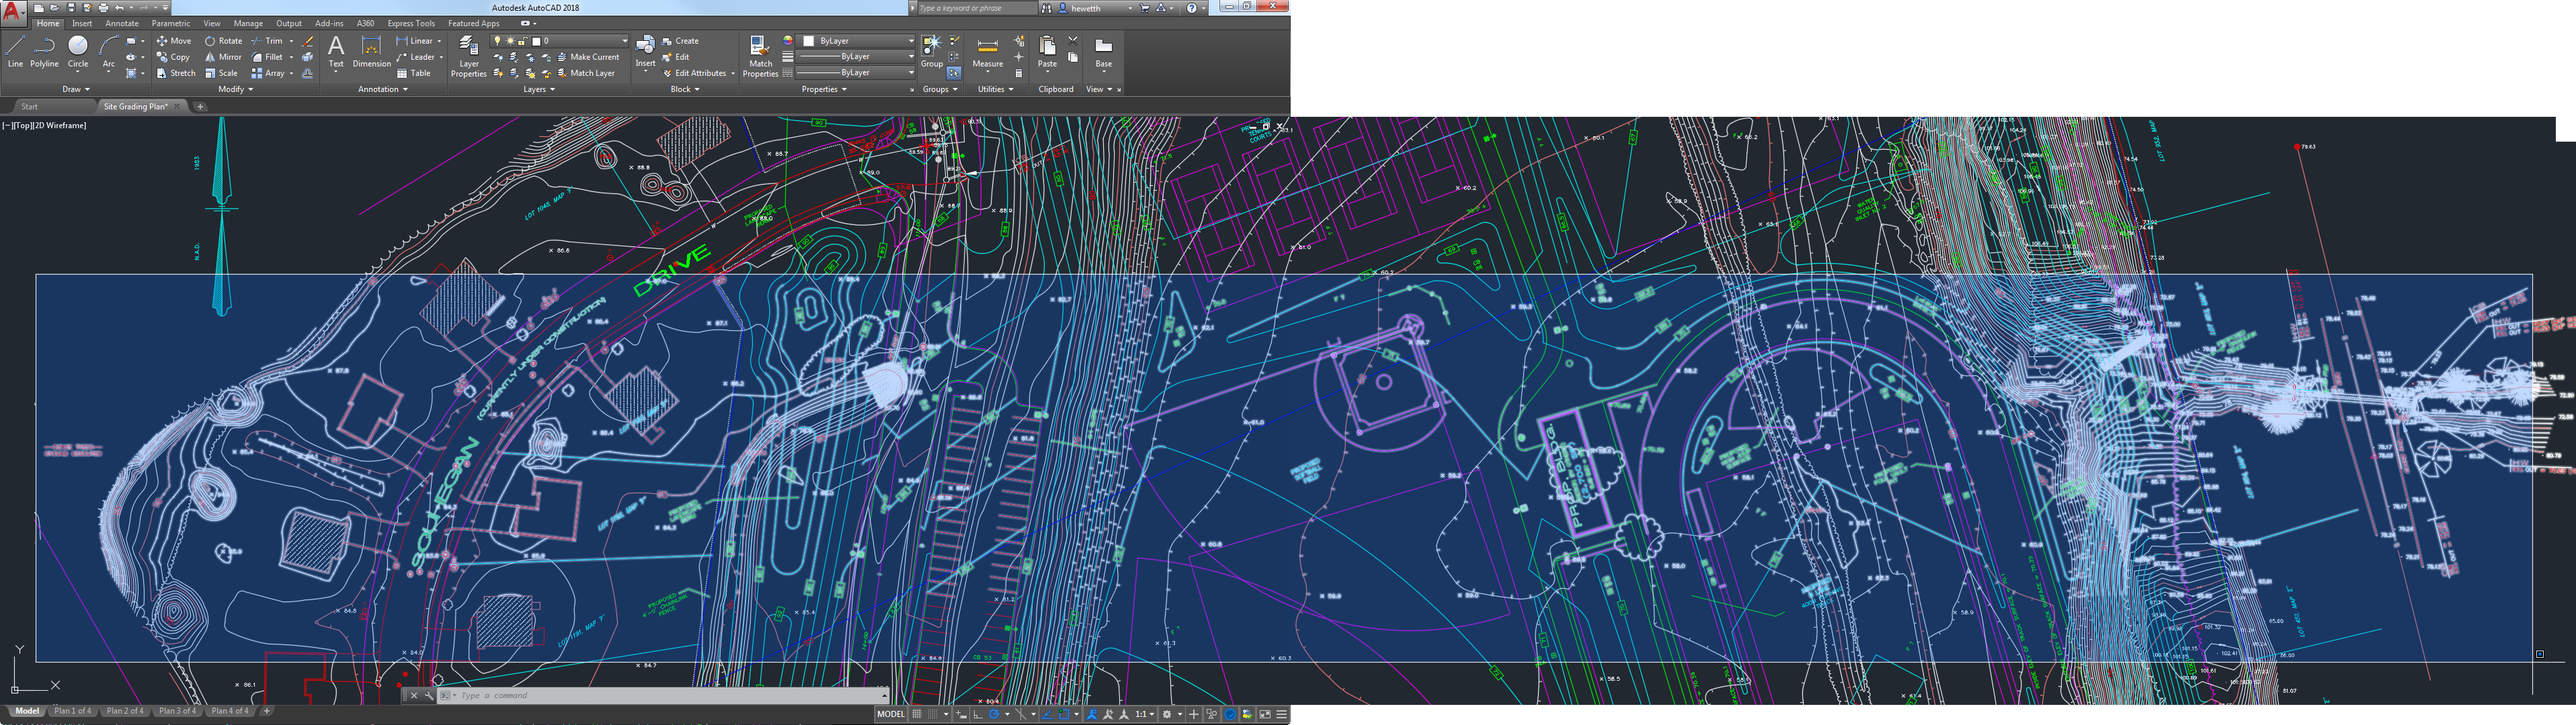Open the Parametric ribbon tab

[170, 23]
